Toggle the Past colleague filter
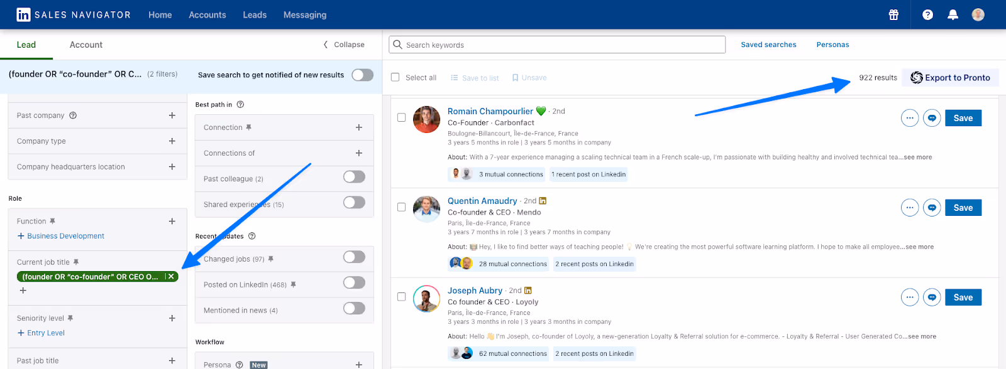This screenshot has width=1006, height=369. (354, 176)
